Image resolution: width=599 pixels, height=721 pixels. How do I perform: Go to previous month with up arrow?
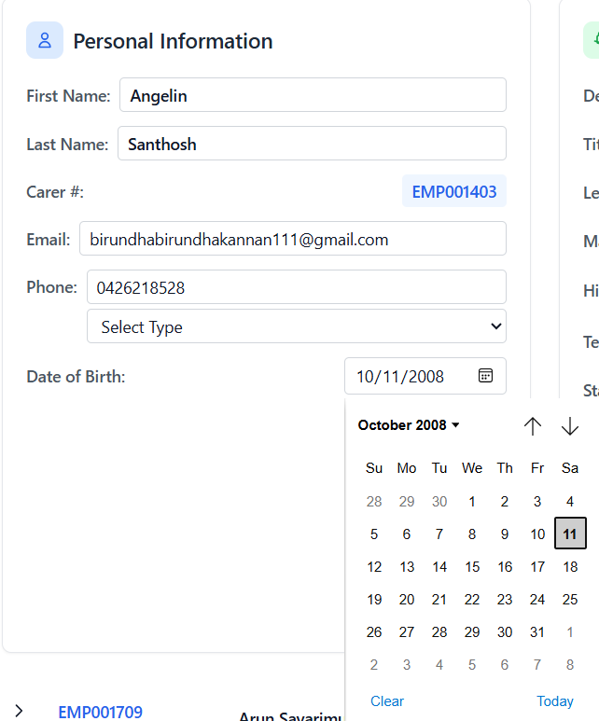(x=533, y=426)
